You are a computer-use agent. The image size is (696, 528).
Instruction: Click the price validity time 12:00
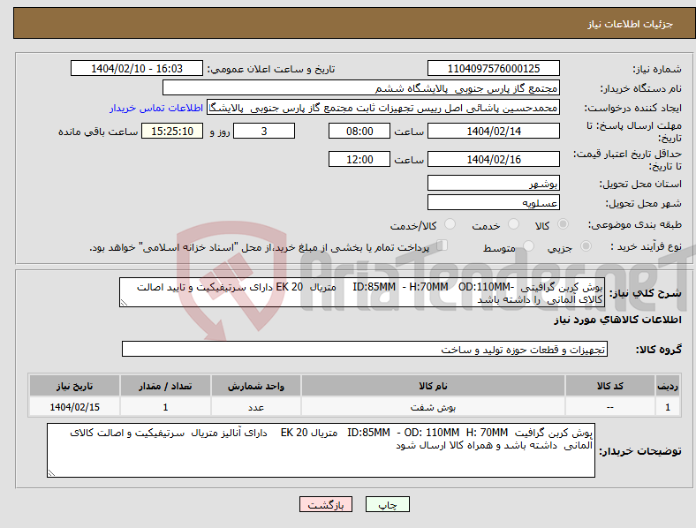(359, 159)
